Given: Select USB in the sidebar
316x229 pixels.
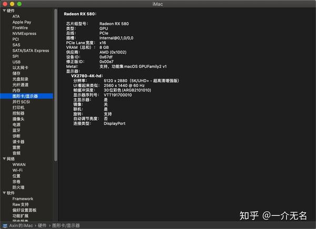Looking at the screenshot, I should (16, 62).
